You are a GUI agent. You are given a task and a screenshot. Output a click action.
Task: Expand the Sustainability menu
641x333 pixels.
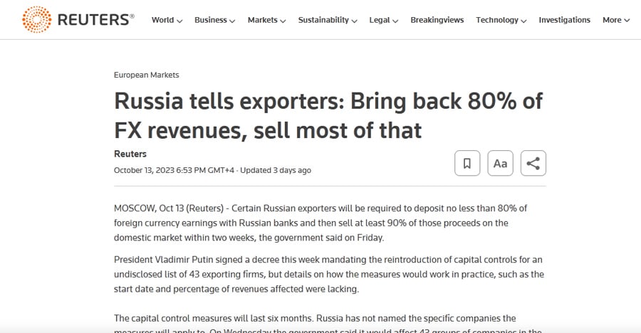tap(328, 20)
